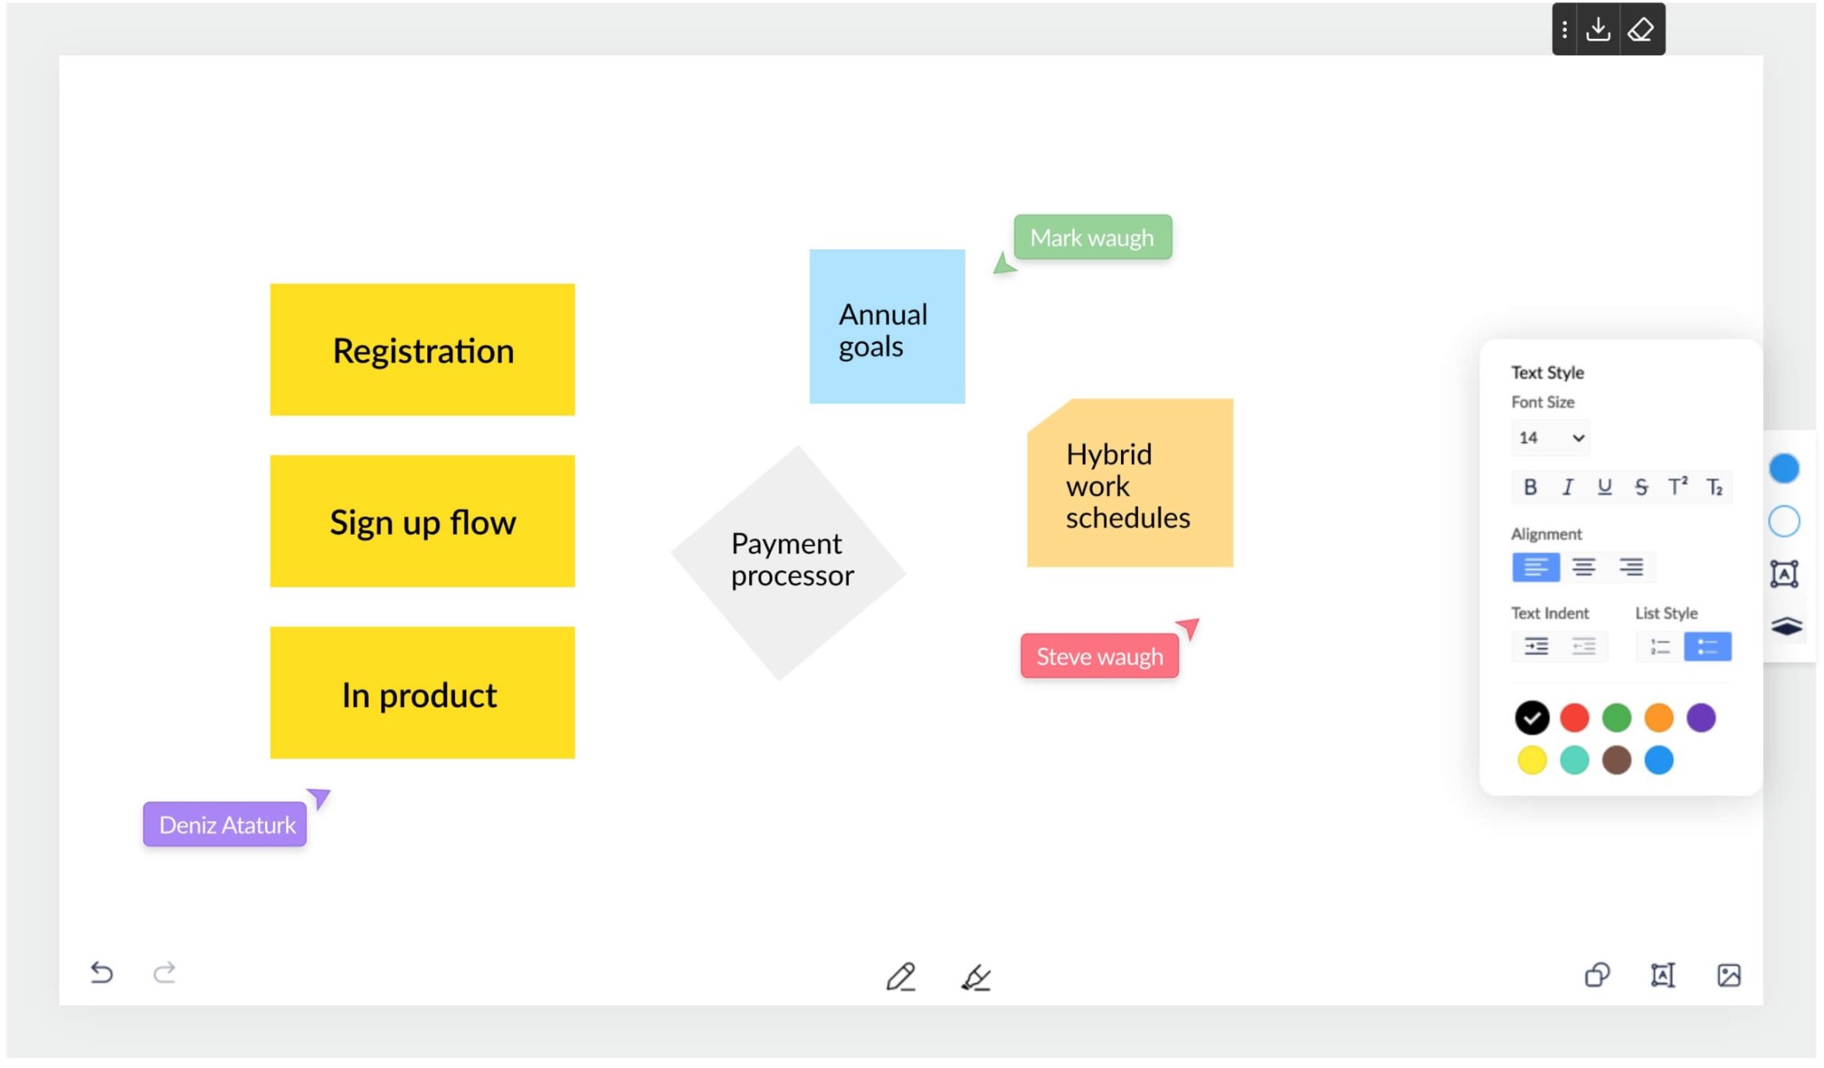This screenshot has width=1824, height=1068.
Task: Click the Underline formatting icon
Action: (1602, 488)
